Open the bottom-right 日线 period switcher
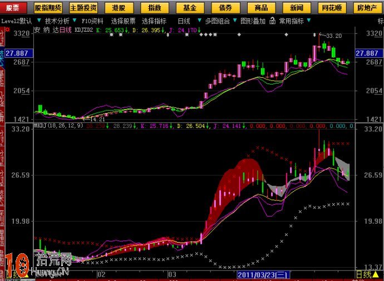 (367, 275)
